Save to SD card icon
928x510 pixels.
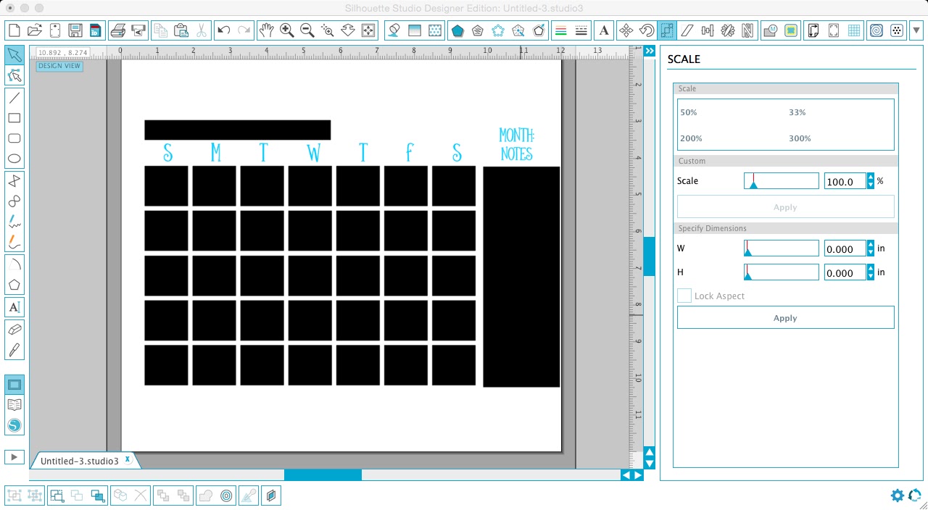(95, 30)
